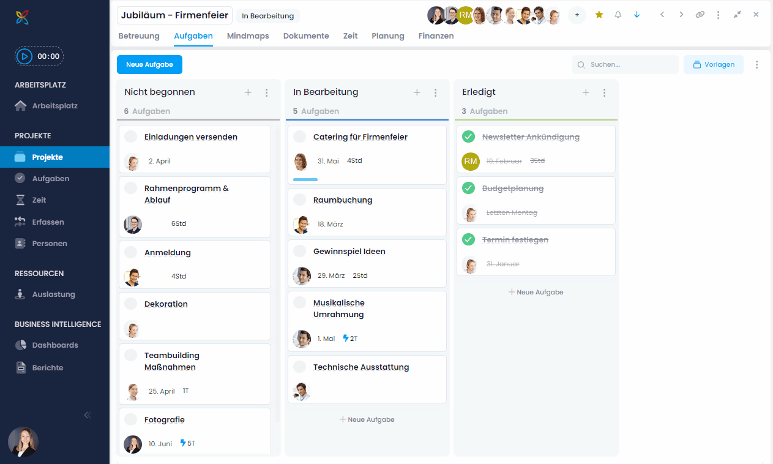Viewport: 773px width, 464px height.
Task: Click the Jubiläum - Firmenfeier project title field
Action: [x=174, y=15]
